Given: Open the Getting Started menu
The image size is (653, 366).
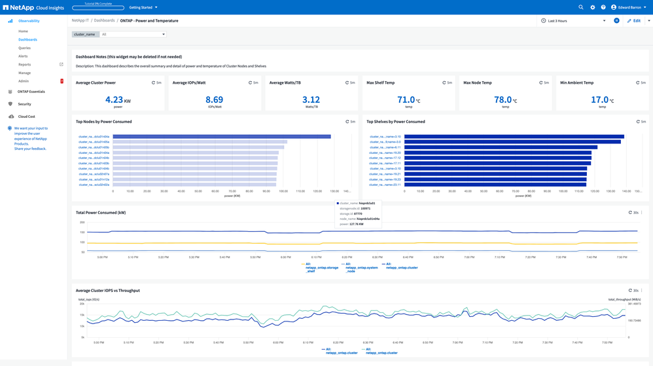Looking at the screenshot, I should 143,7.
